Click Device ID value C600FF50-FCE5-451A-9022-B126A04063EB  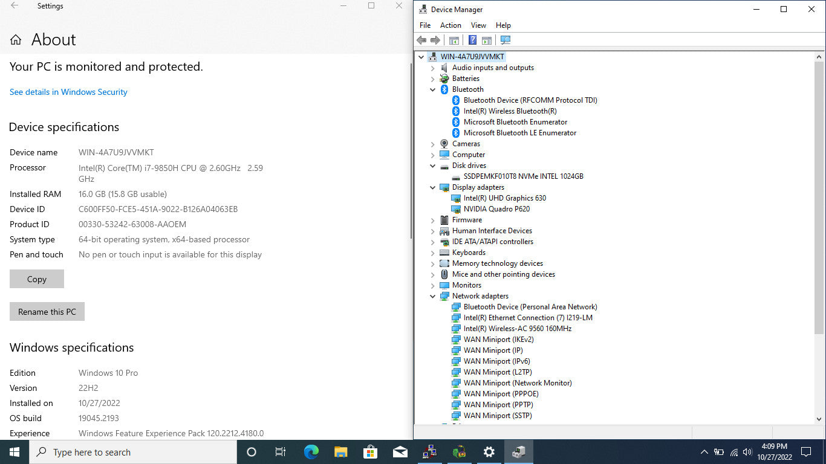[x=158, y=209]
